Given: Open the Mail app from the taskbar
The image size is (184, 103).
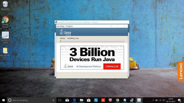Looking at the screenshot, I should tap(67, 100).
